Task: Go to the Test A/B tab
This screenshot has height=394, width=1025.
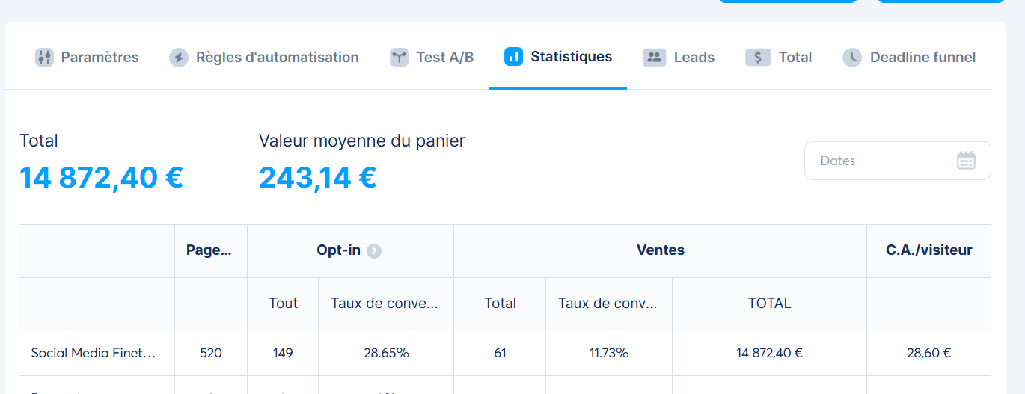Action: [444, 58]
